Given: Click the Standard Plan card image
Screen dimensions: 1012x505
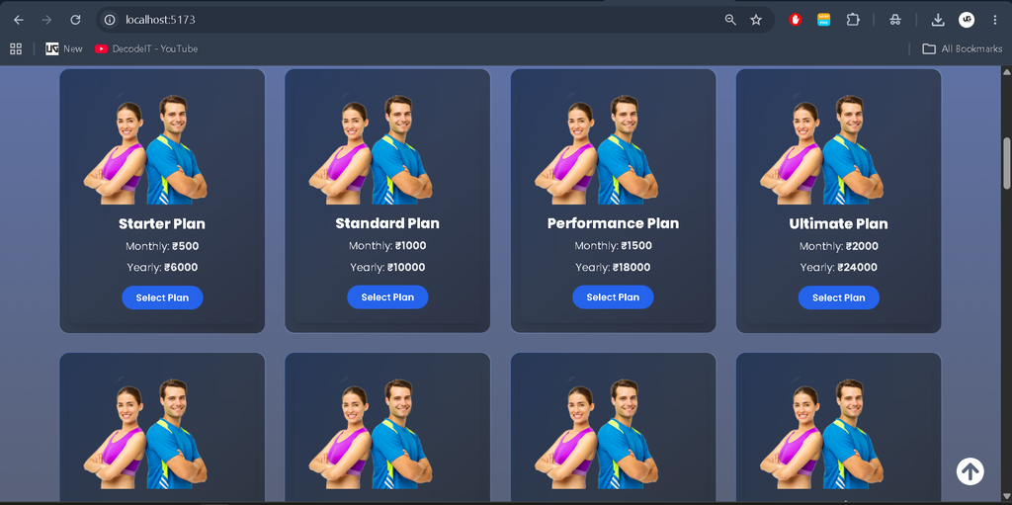Looking at the screenshot, I should coord(371,150).
